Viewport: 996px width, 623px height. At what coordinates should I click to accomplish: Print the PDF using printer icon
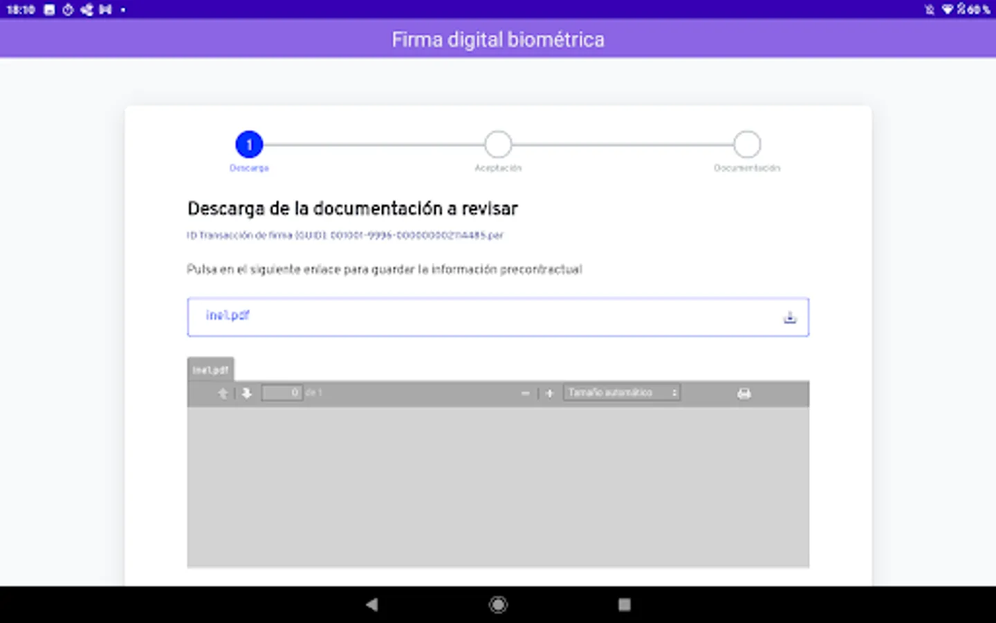click(744, 393)
